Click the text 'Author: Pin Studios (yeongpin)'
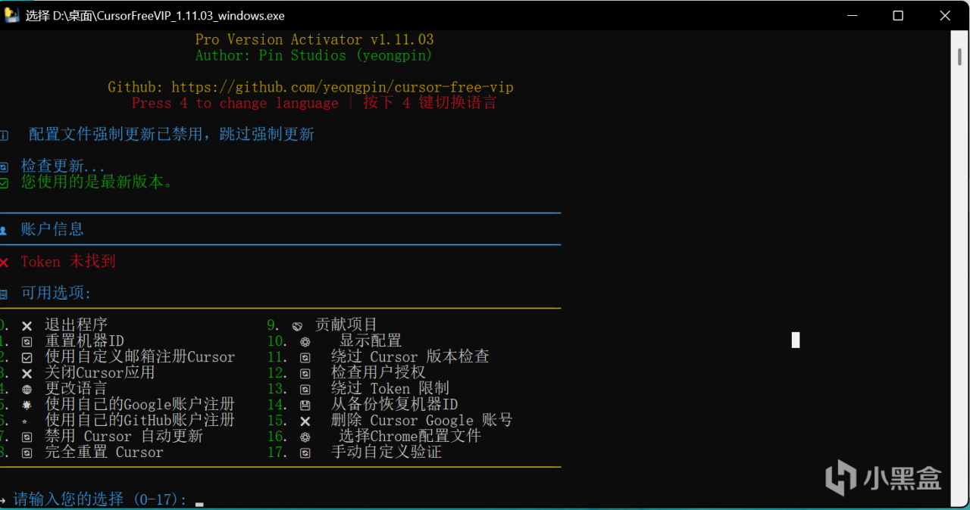Viewport: 970px width, 510px height. pyautogui.click(x=314, y=55)
